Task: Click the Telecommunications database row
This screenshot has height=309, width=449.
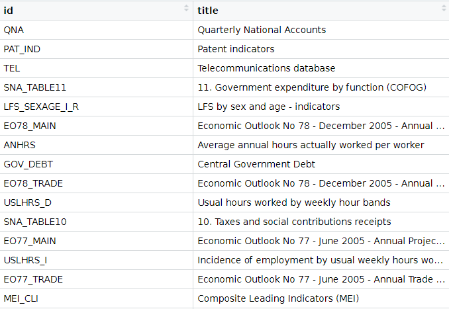Action: 266,68
